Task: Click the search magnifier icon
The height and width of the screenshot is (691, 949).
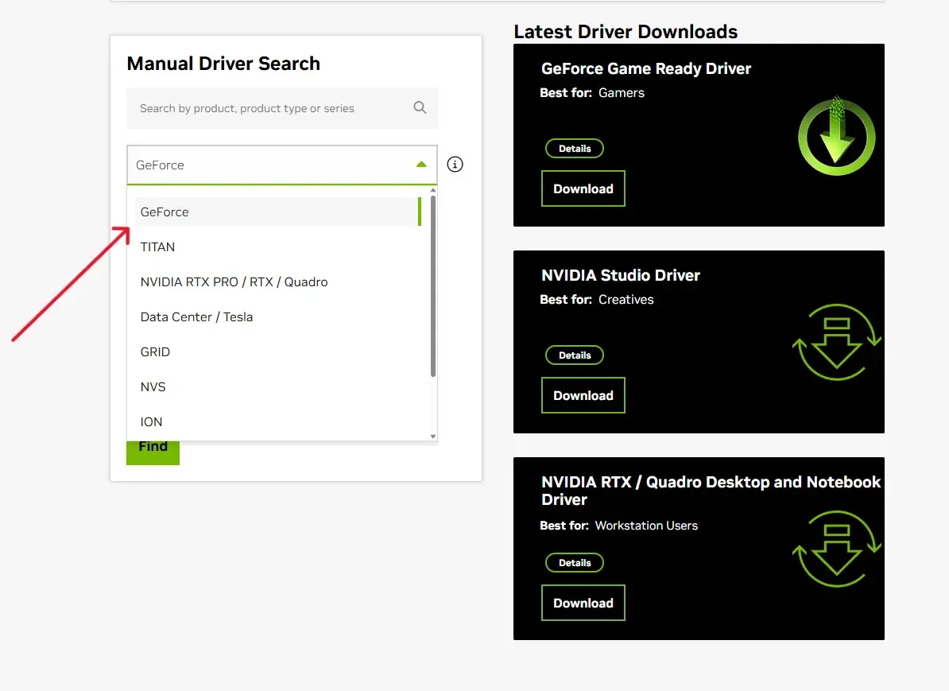Action: [420, 108]
